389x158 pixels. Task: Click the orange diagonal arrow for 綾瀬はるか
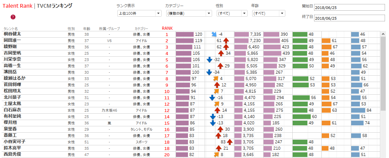point(216,79)
